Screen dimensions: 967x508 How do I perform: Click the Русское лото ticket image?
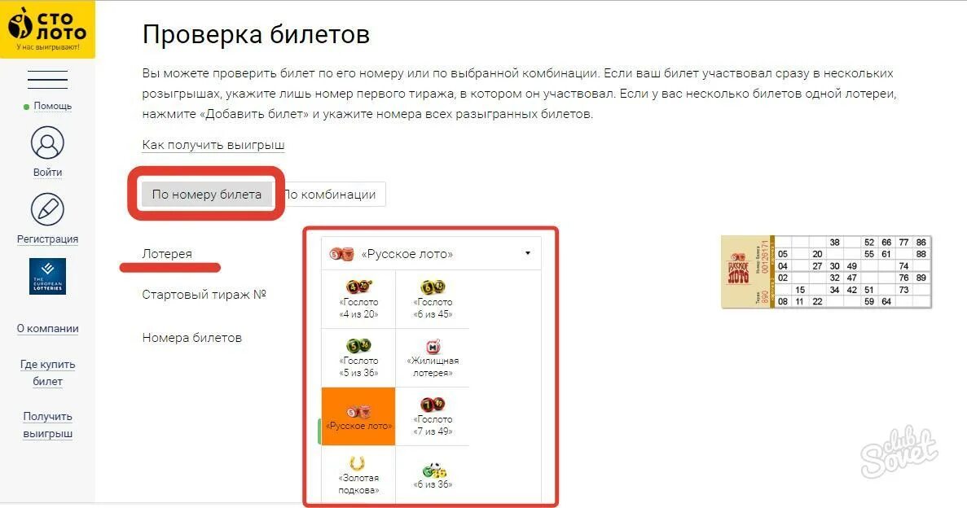click(x=826, y=271)
